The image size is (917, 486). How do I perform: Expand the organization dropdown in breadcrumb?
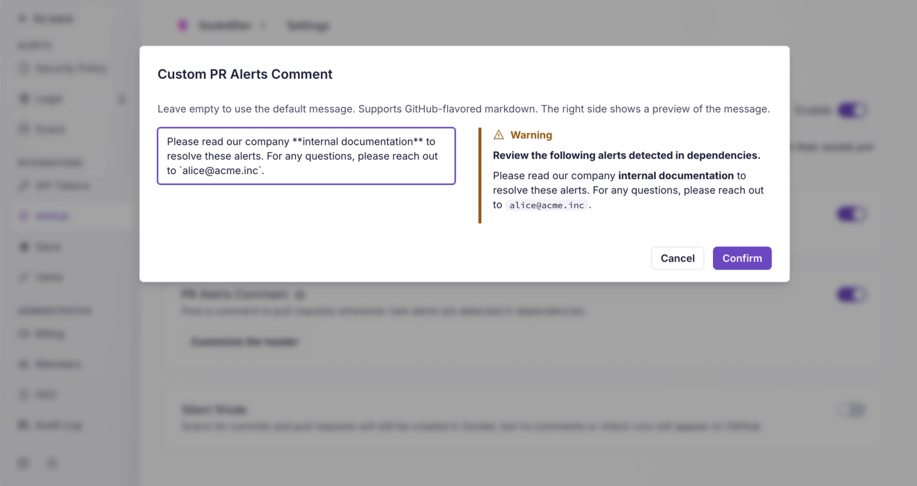click(263, 26)
